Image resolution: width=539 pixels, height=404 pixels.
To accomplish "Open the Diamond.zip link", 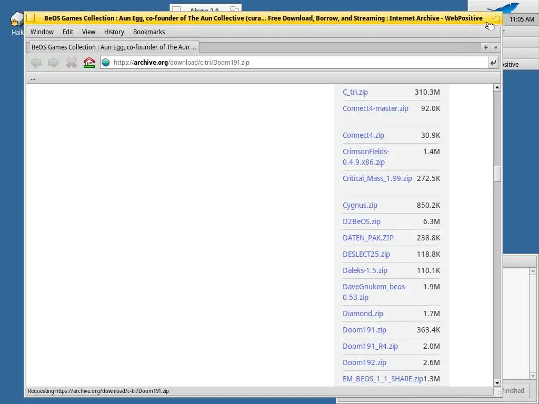I will pyautogui.click(x=363, y=314).
